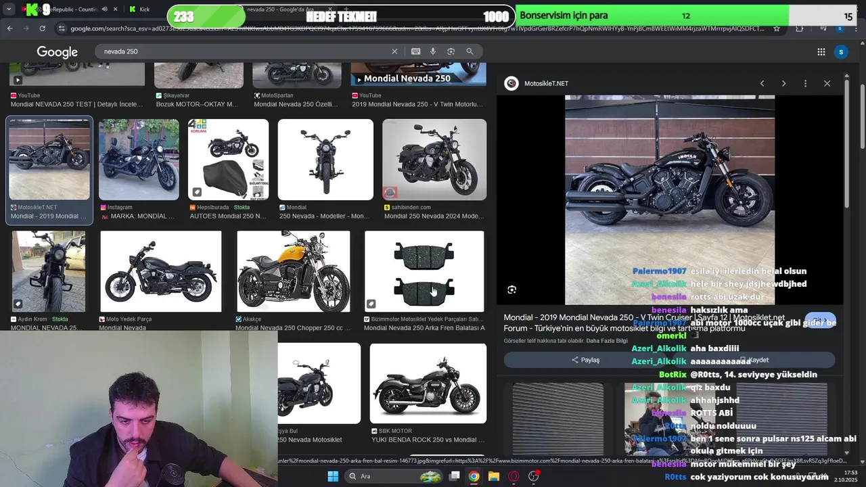Open OBS Studio icon on taskbar
The height and width of the screenshot is (487, 866).
pyautogui.click(x=534, y=476)
